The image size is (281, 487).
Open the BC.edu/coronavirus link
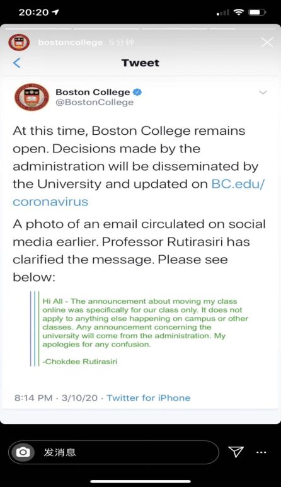(x=139, y=193)
